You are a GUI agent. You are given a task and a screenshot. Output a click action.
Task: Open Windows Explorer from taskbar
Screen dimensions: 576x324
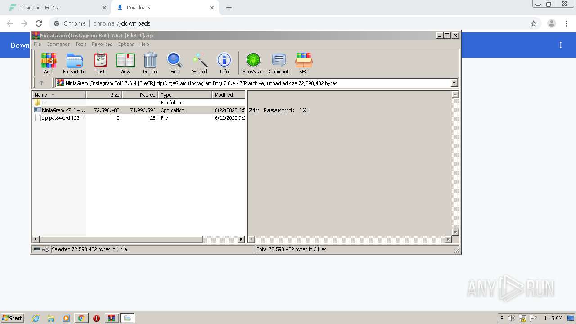point(51,318)
